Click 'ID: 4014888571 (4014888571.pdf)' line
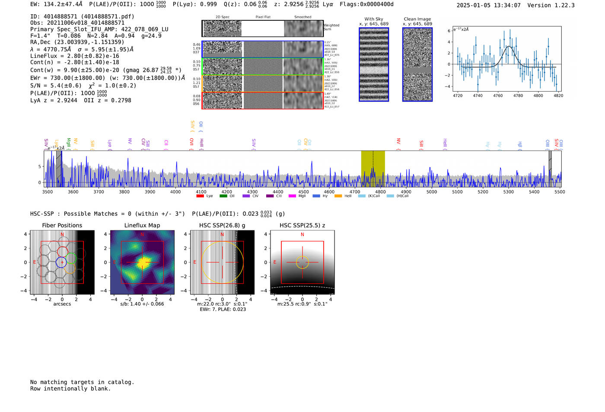 click(82, 16)
